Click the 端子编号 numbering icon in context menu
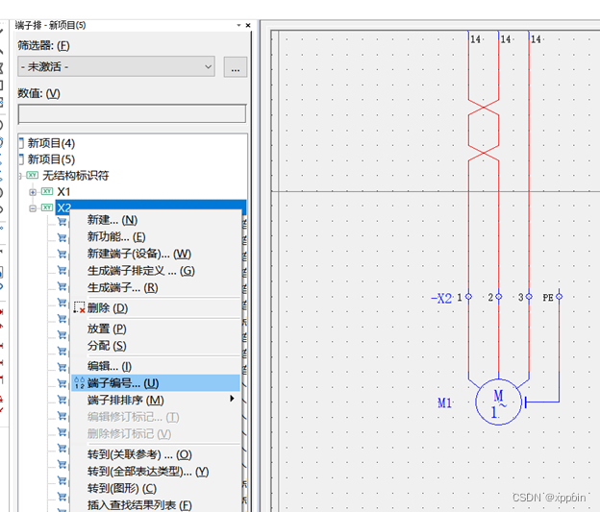Viewport: 600px width, 512px height. (x=79, y=383)
